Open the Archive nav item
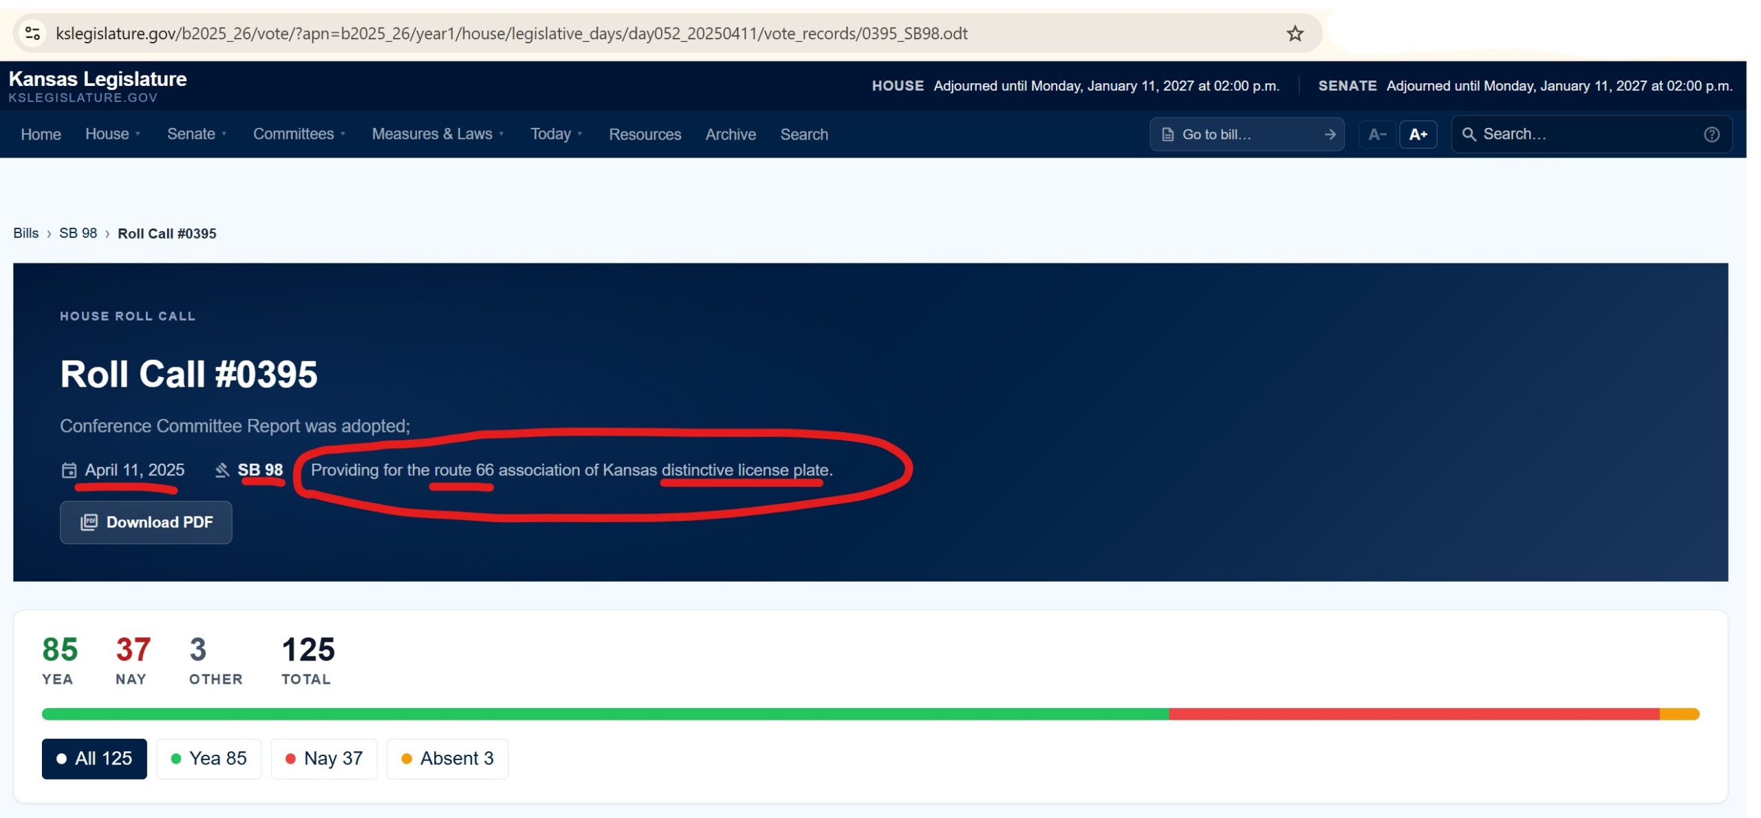 point(731,135)
